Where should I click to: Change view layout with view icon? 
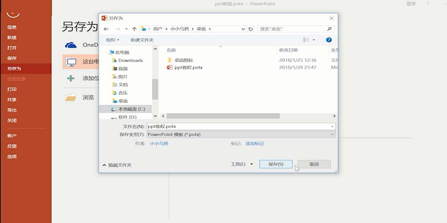(x=306, y=40)
